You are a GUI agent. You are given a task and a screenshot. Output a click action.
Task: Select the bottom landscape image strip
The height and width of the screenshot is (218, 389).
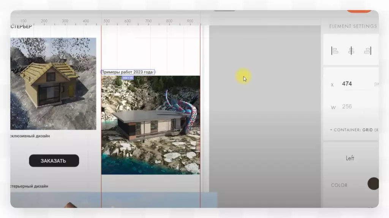(114, 200)
